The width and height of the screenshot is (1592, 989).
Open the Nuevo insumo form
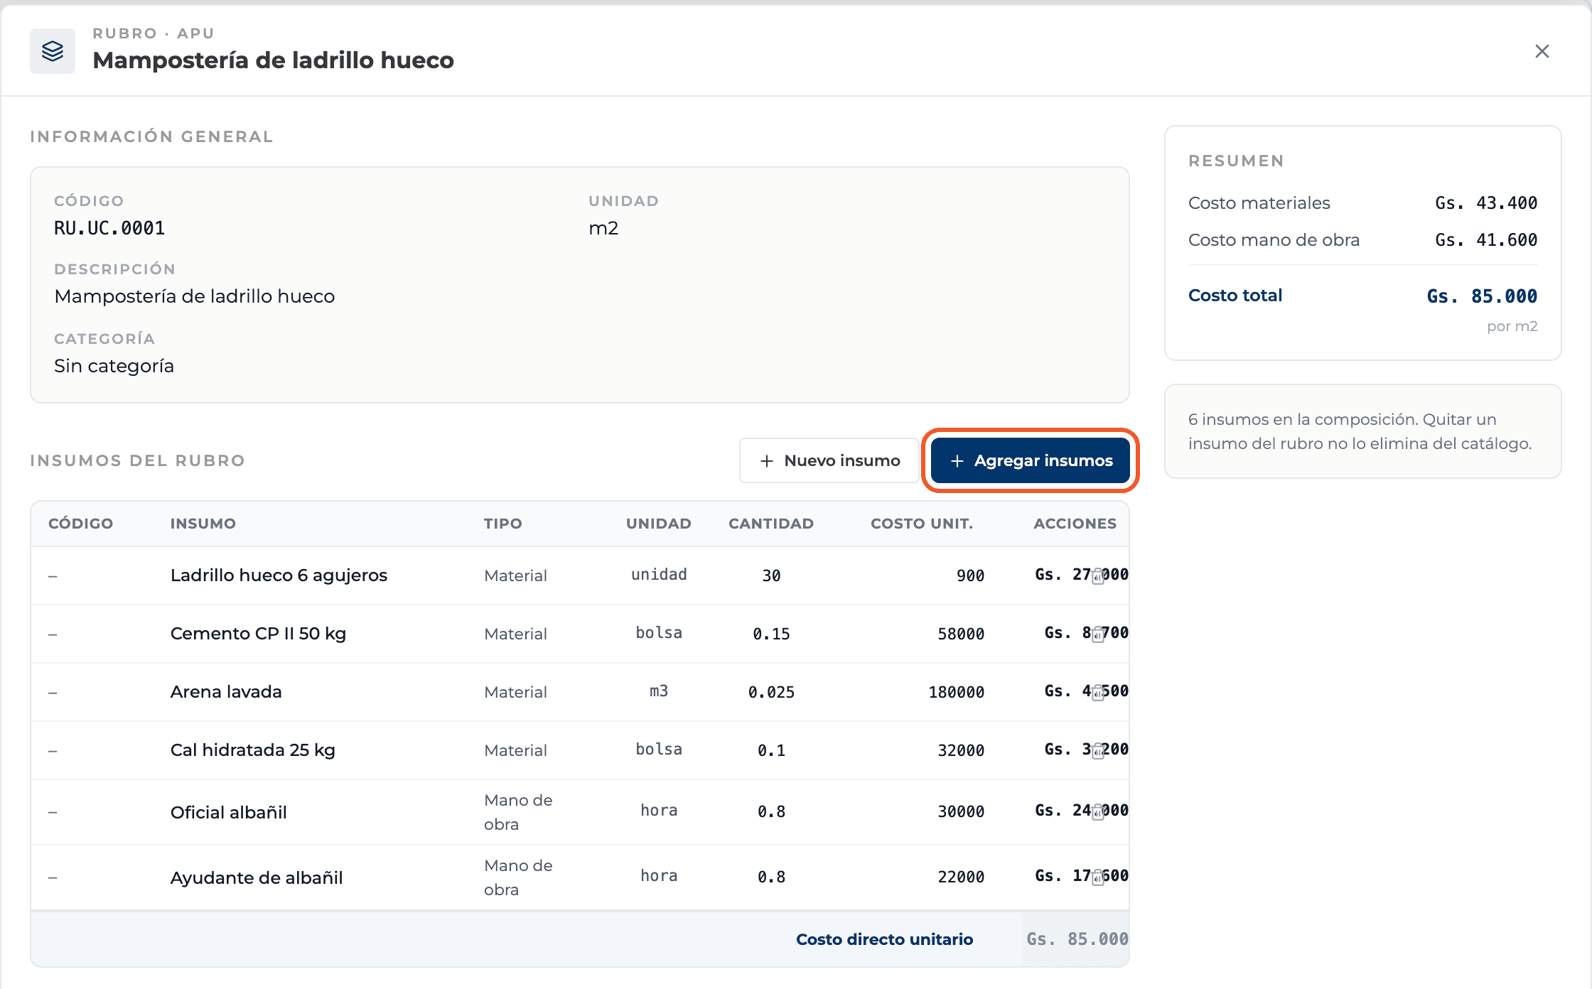click(829, 460)
